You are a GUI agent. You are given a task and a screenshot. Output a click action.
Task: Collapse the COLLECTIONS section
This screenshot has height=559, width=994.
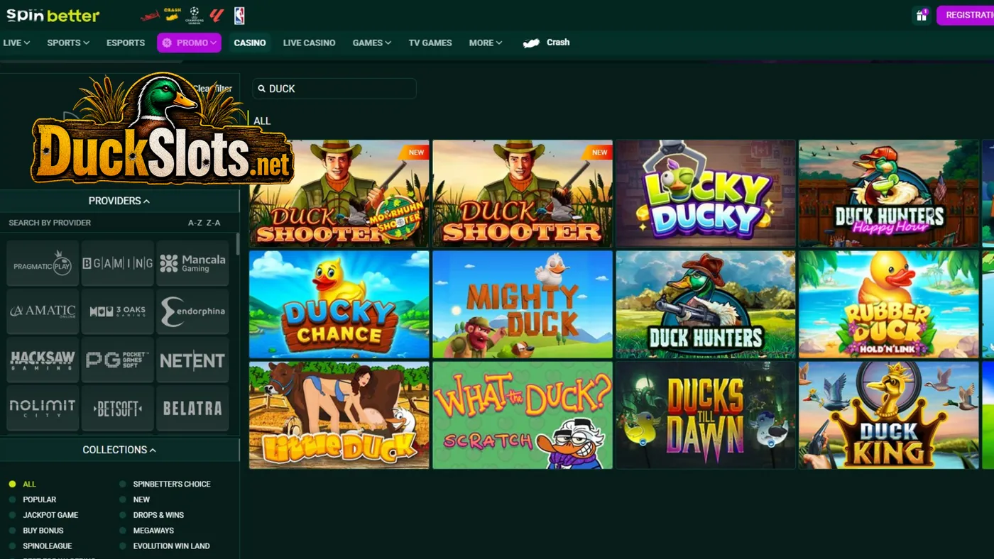point(119,450)
